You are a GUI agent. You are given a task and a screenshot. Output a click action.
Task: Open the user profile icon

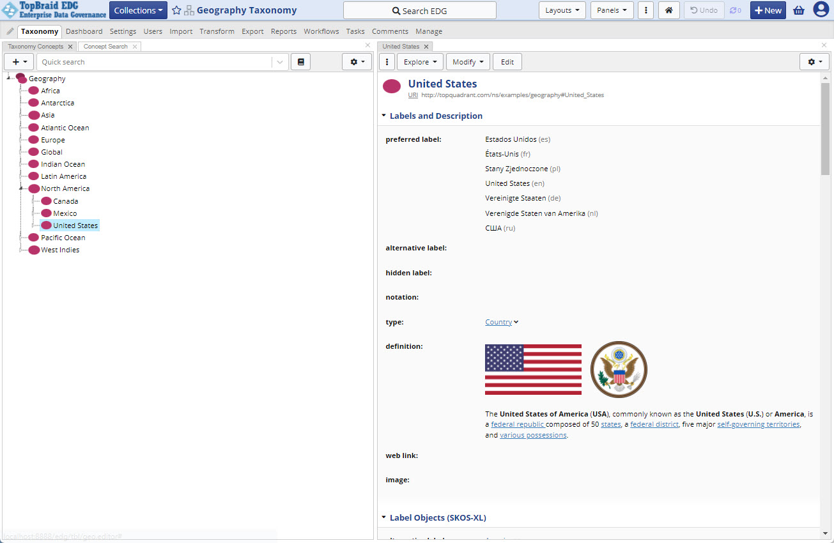point(821,10)
